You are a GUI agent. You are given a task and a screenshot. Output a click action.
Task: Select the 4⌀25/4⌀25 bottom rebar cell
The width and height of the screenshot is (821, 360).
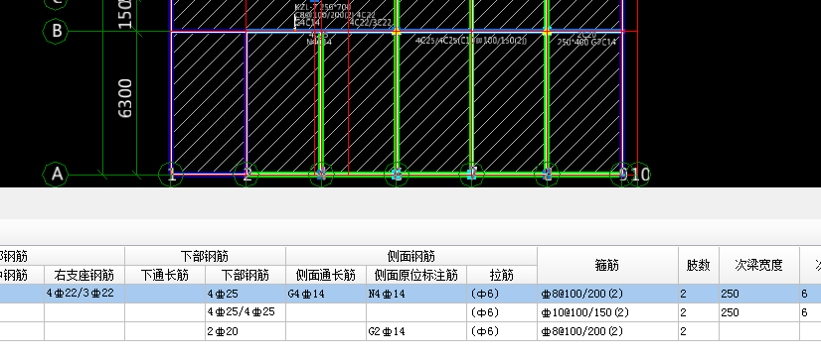tap(246, 312)
